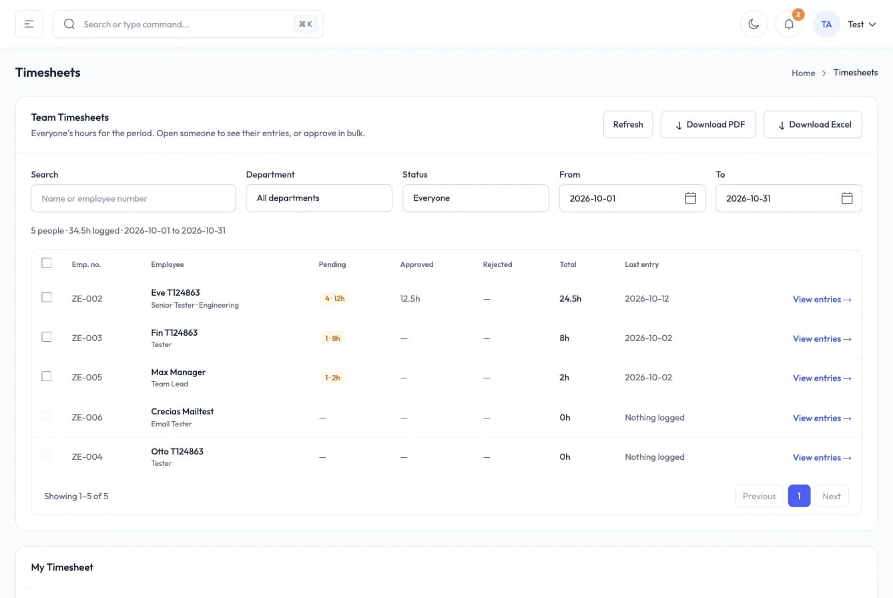Download timesheets as Excel
This screenshot has height=598, width=893.
click(x=813, y=125)
